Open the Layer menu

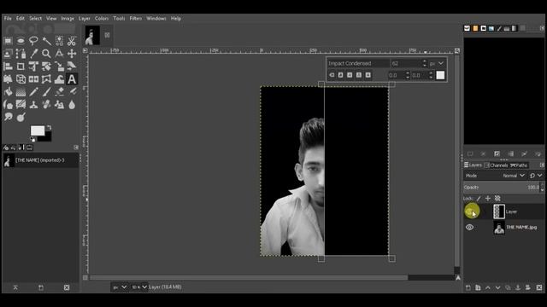point(85,19)
